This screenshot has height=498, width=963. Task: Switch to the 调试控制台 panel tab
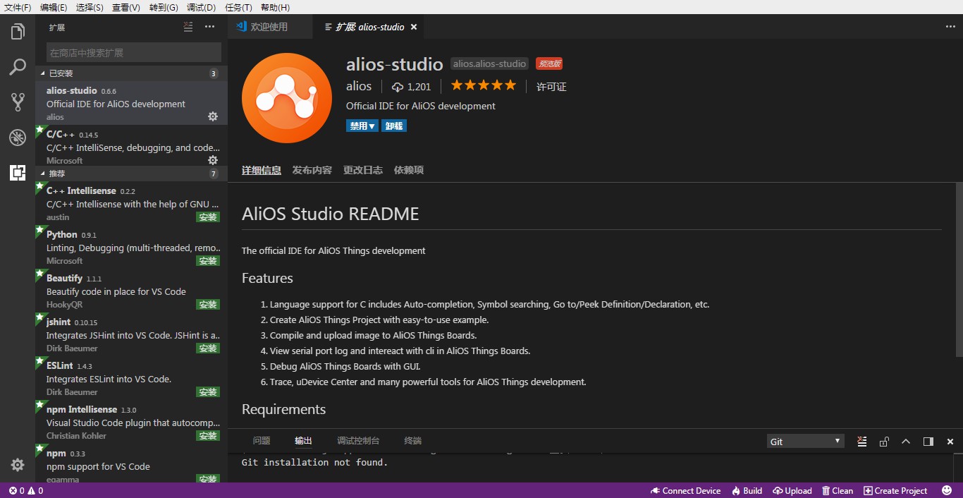pos(358,441)
